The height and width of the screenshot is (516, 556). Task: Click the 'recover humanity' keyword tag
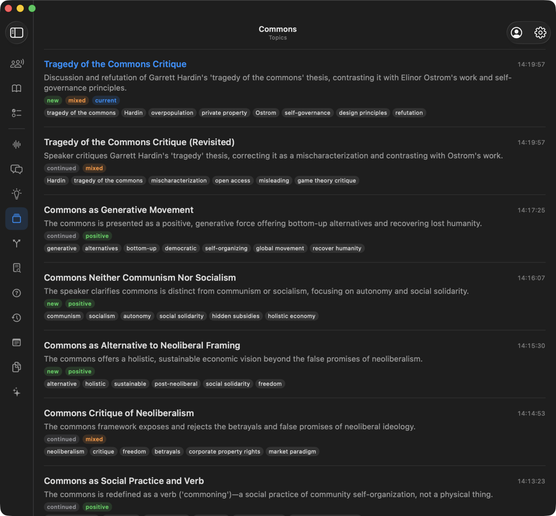337,248
